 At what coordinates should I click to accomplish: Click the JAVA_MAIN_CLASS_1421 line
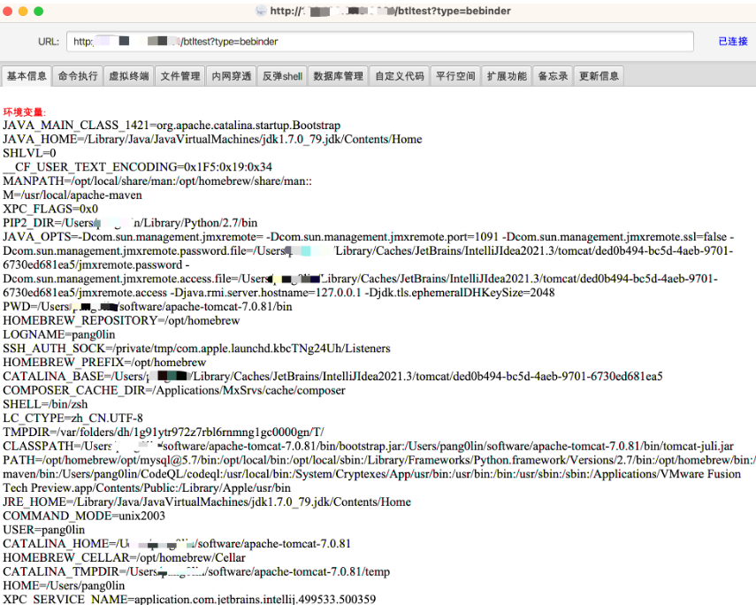click(x=172, y=126)
